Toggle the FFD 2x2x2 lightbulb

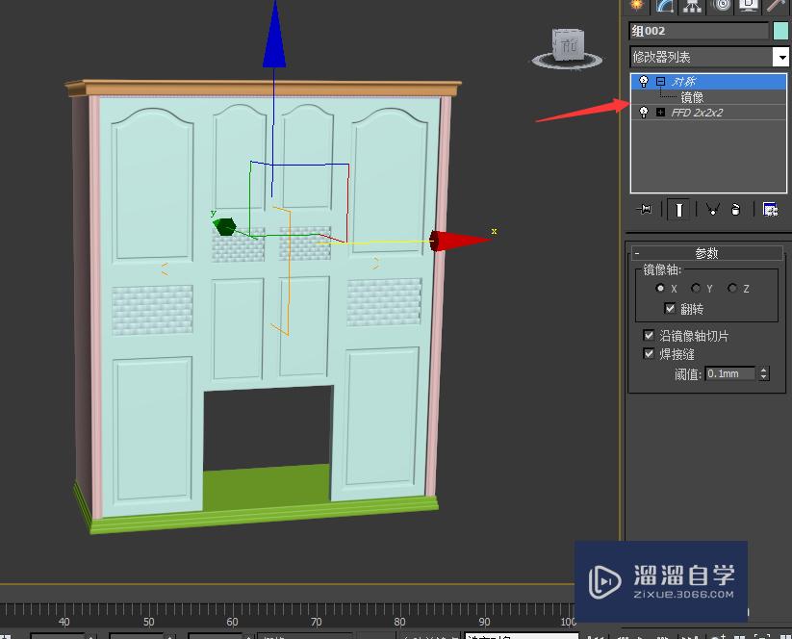(644, 113)
